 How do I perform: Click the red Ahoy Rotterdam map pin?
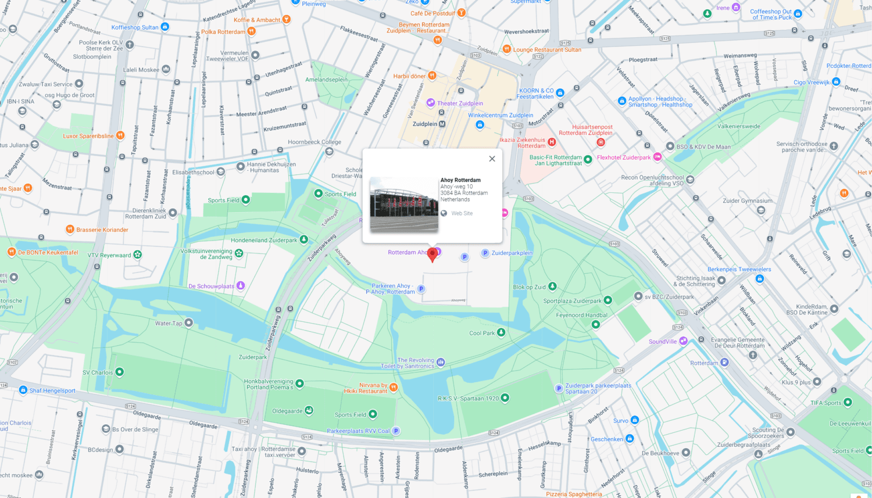[x=432, y=255]
